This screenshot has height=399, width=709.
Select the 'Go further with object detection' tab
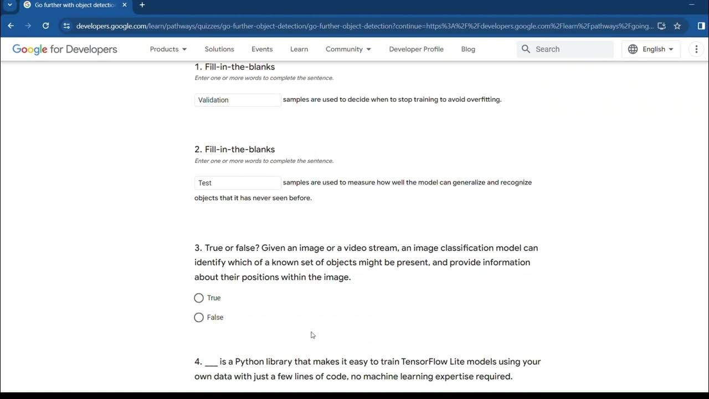pyautogui.click(x=75, y=5)
